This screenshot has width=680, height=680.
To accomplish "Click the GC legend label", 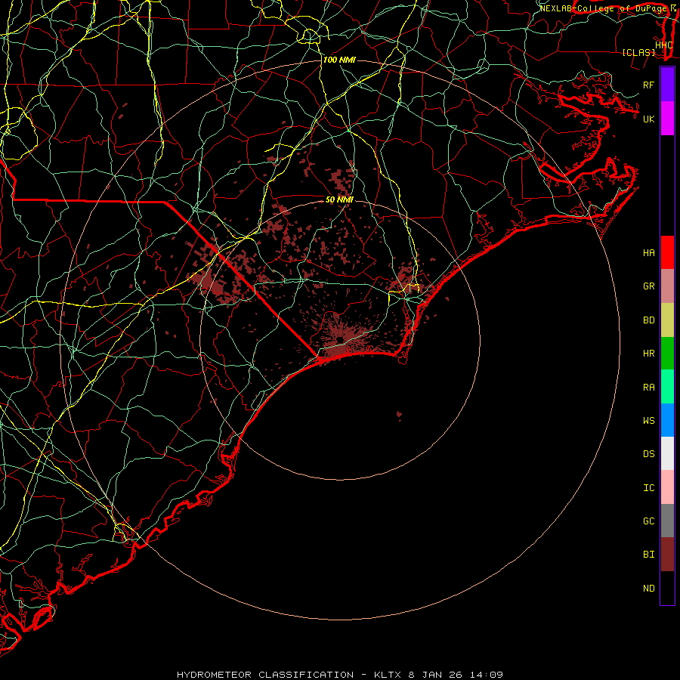I will click(x=649, y=521).
